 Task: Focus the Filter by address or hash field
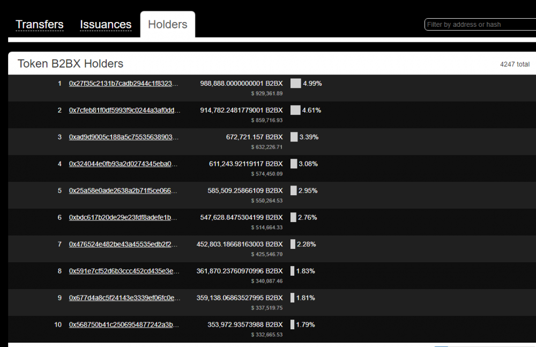click(x=480, y=25)
